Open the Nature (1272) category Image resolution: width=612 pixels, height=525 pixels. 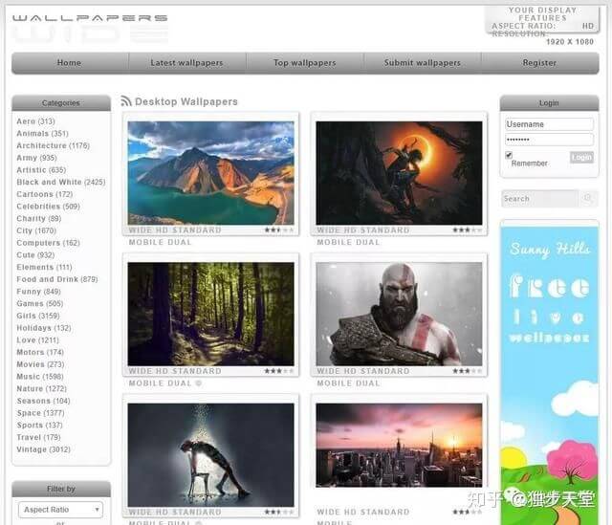pos(41,389)
